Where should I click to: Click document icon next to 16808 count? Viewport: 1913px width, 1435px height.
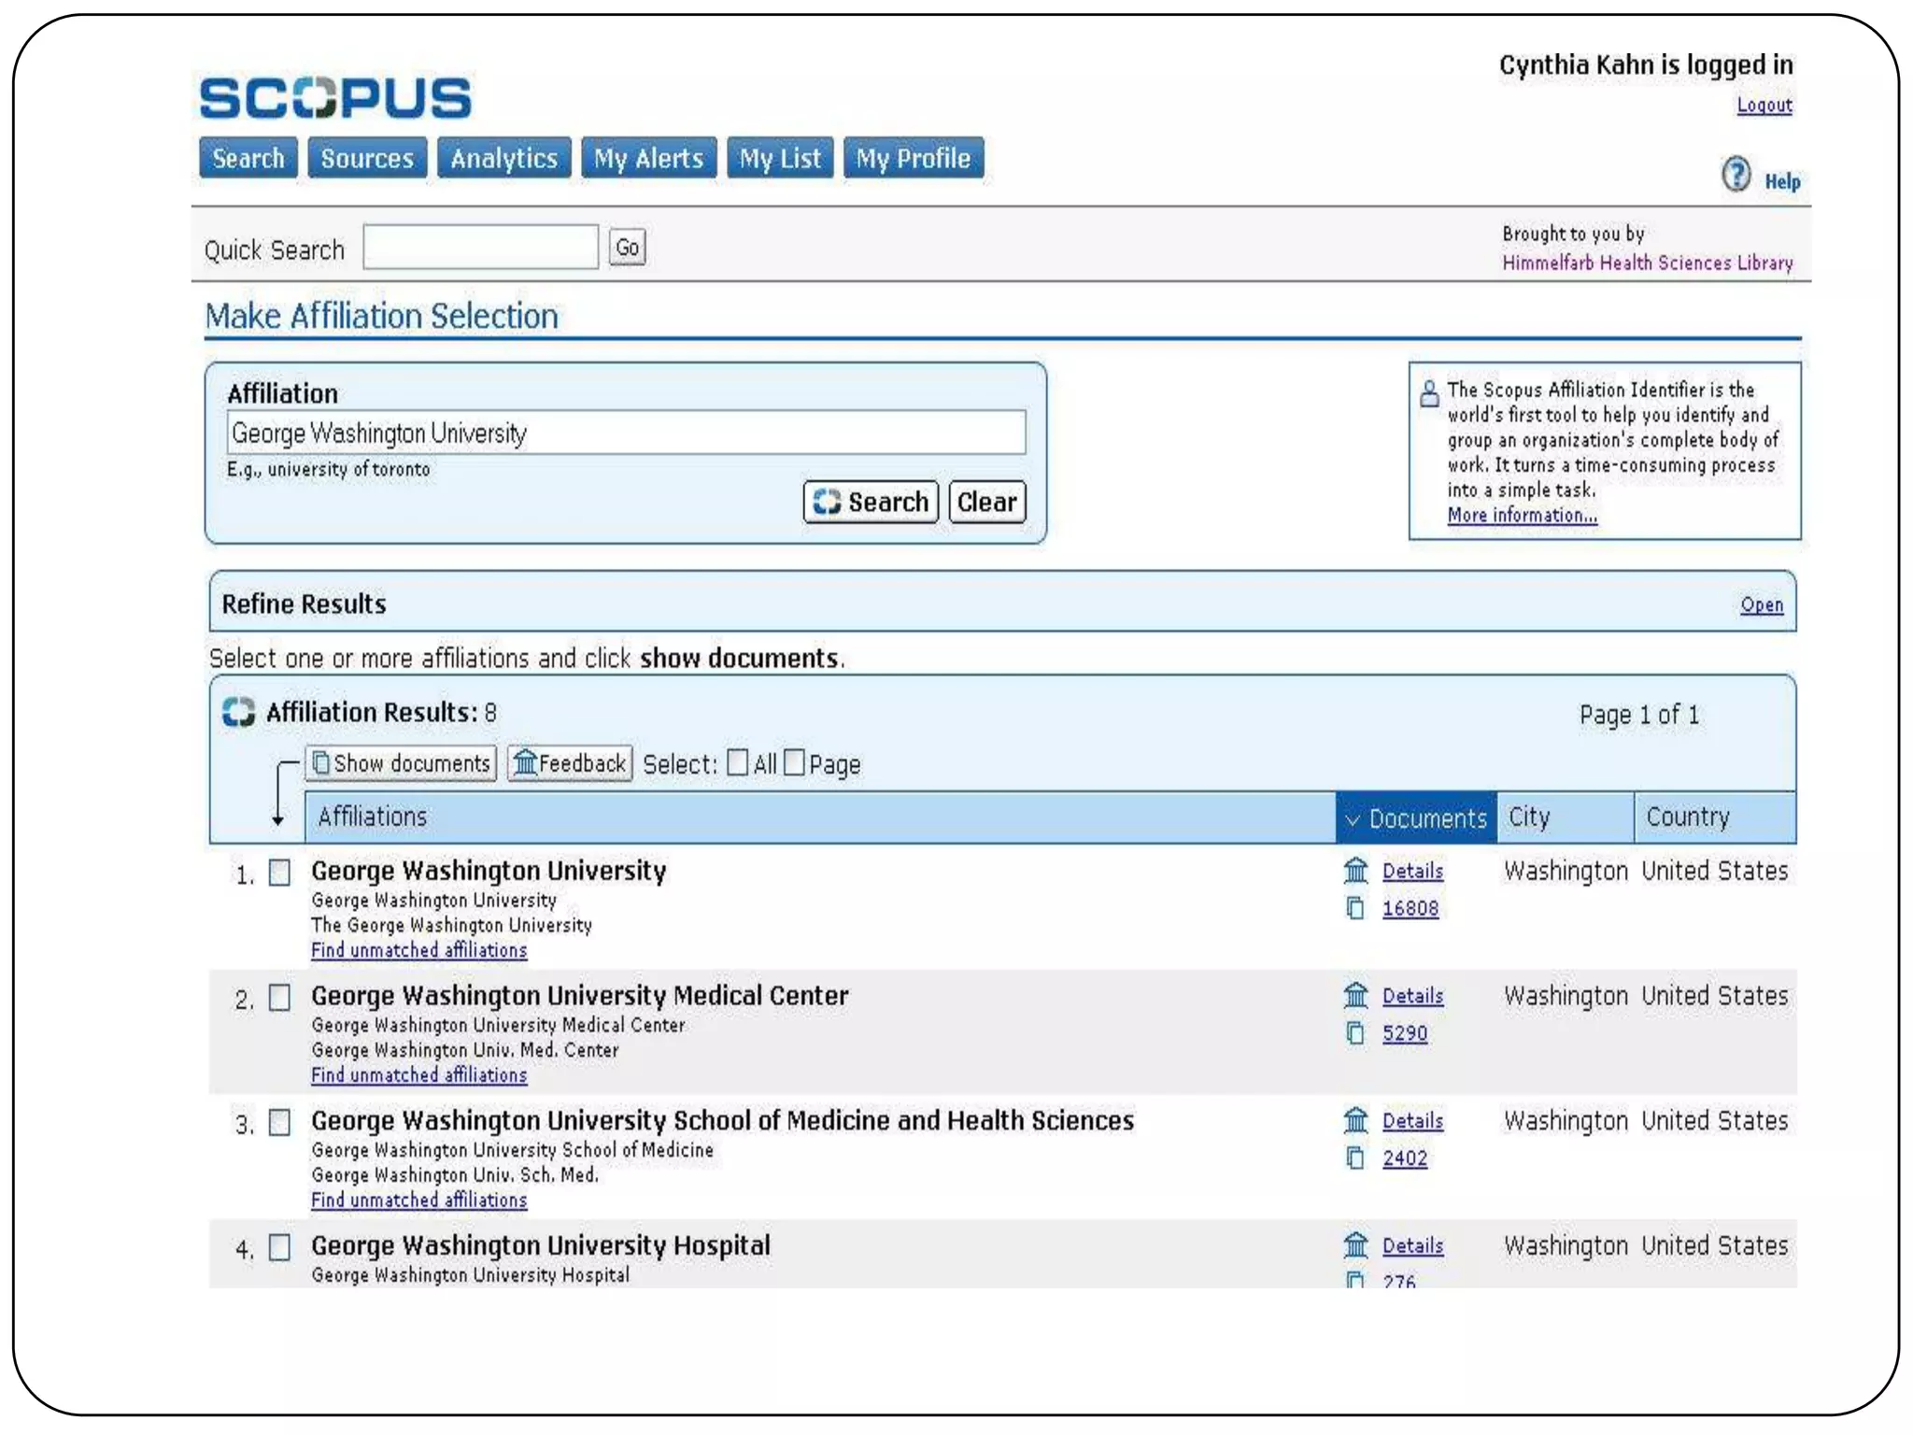point(1355,908)
